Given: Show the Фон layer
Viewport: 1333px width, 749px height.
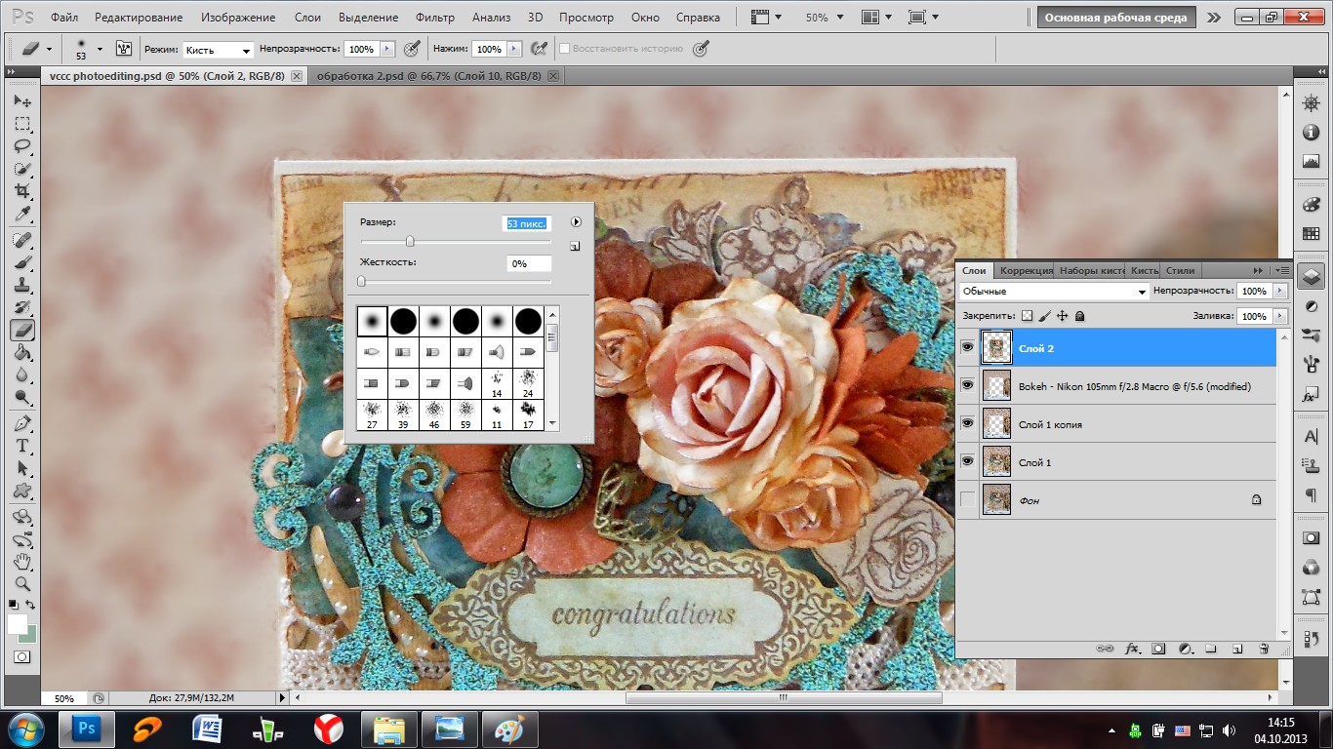Looking at the screenshot, I should [967, 499].
